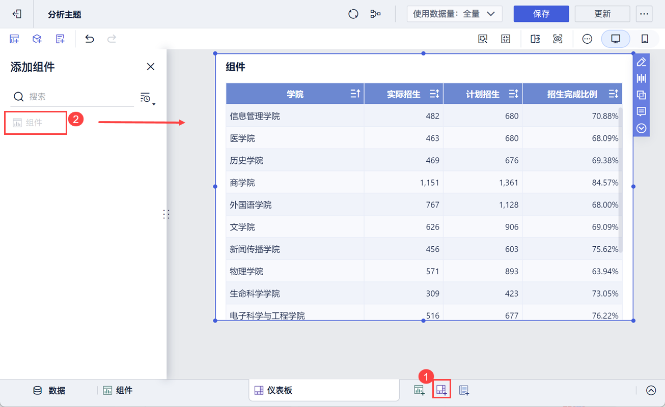665x407 pixels.
Task: Open the data lineage flow icon
Action: point(376,14)
